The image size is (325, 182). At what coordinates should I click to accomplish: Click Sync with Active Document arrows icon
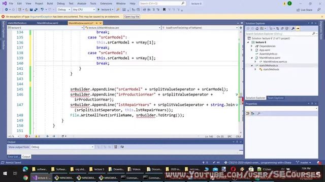(x=278, y=28)
